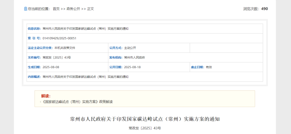Screen dimensions: 291x134
Task: Click the 信息名称 title text
Action: coord(86,29)
